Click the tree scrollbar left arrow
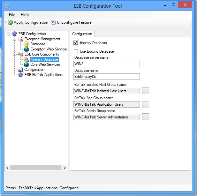Viewport: 197px width, 196px height. tap(8, 168)
